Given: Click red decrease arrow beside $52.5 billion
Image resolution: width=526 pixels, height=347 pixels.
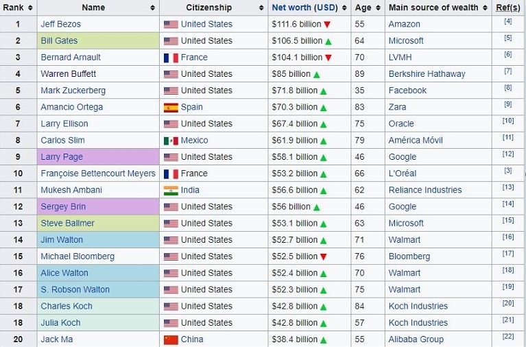Looking at the screenshot, I should tap(324, 256).
